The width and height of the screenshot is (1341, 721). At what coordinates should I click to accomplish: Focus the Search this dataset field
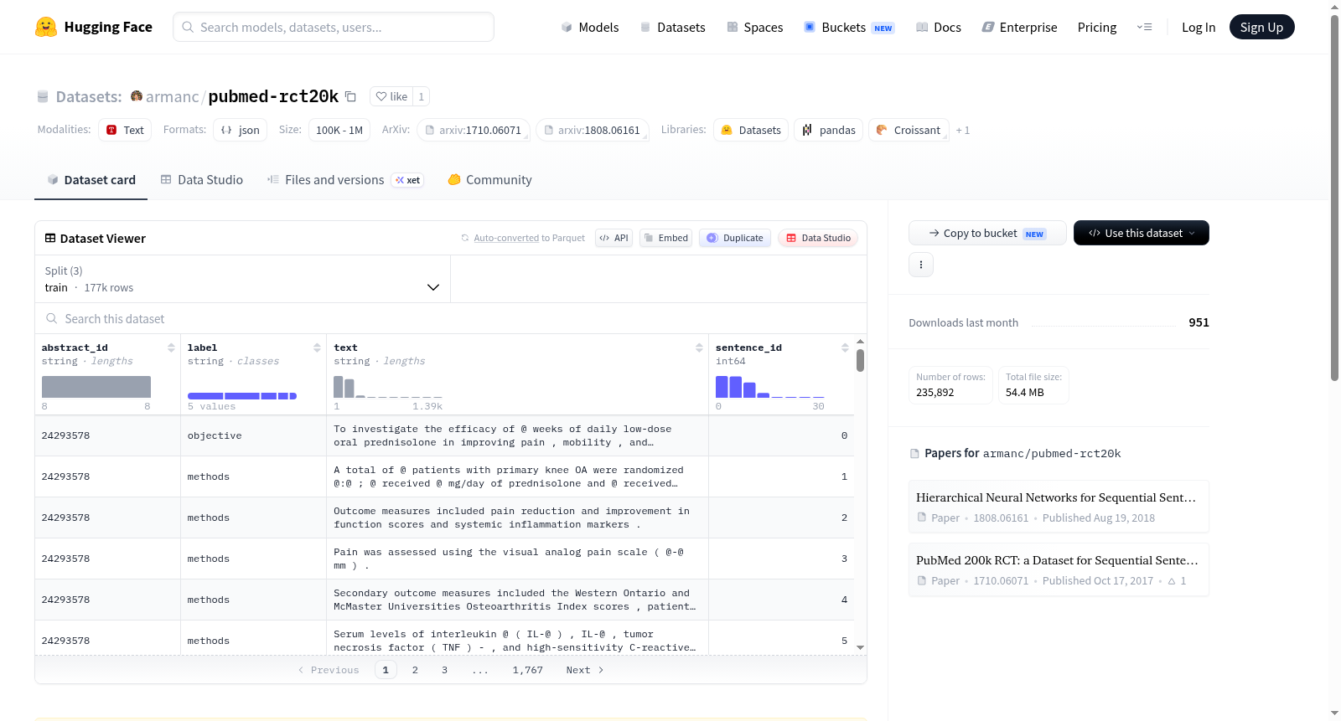[x=451, y=318]
